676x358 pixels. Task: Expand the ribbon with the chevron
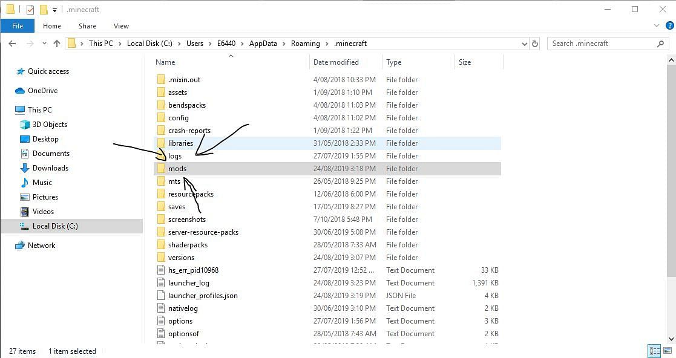657,26
